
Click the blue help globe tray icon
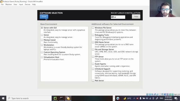pyautogui.click(x=118, y=98)
